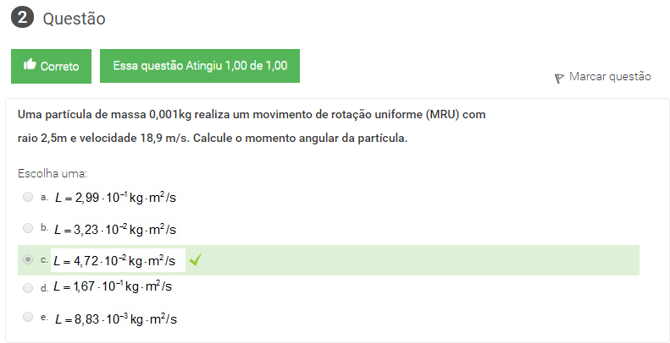This screenshot has height=343, width=670.
Task: Select radio button for option e
Action: pyautogui.click(x=28, y=317)
